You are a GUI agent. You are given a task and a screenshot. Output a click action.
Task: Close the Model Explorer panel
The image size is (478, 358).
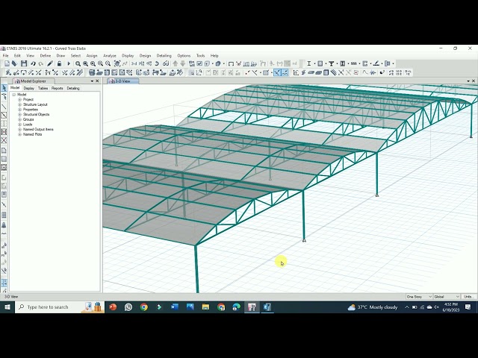tap(97, 81)
